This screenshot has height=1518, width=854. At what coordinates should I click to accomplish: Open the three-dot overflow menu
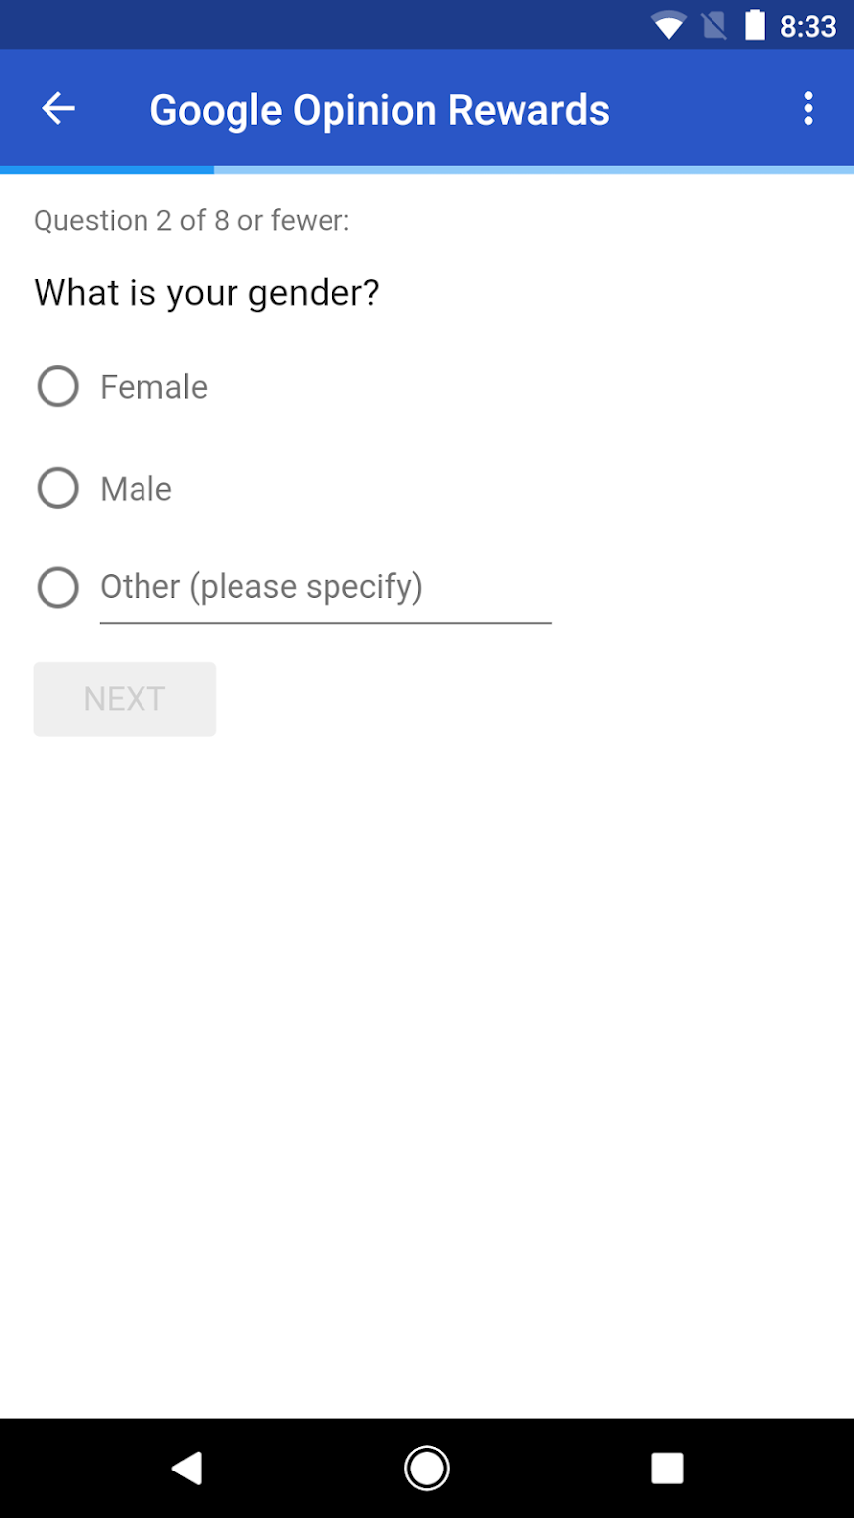tap(807, 109)
